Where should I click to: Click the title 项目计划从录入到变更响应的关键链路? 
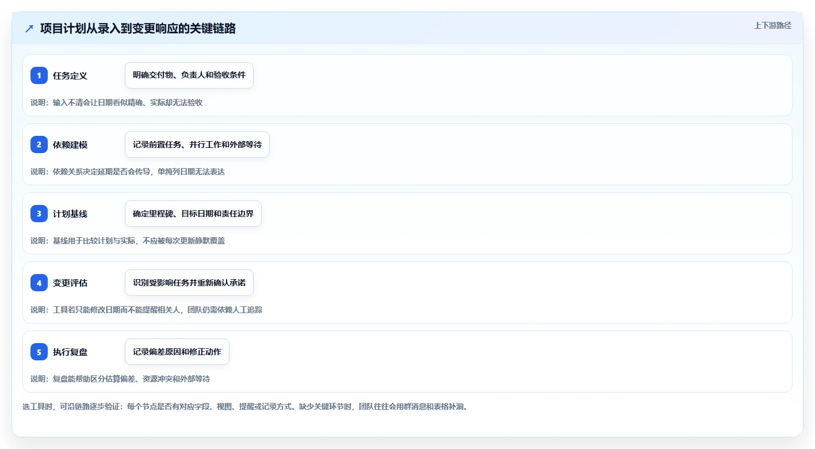pyautogui.click(x=138, y=28)
